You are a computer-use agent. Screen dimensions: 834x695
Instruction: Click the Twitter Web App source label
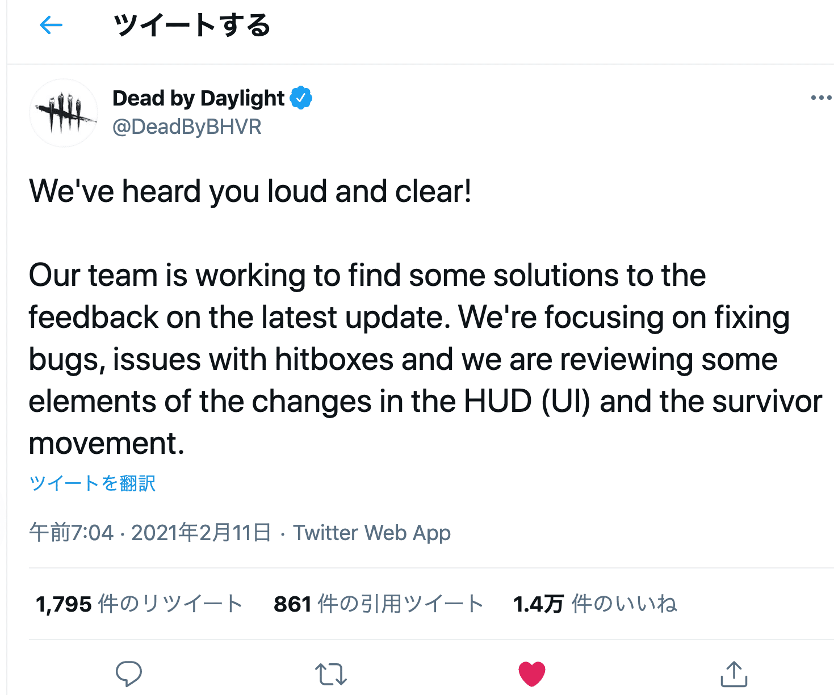point(371,532)
